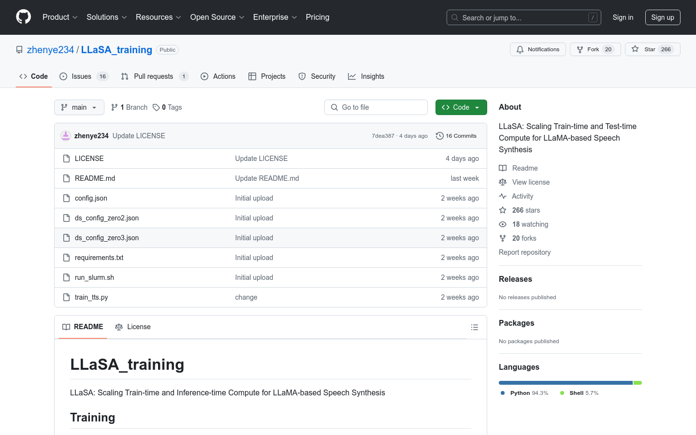Open the main branch selector dropdown
Screen dimensions: 696x435
tap(79, 107)
